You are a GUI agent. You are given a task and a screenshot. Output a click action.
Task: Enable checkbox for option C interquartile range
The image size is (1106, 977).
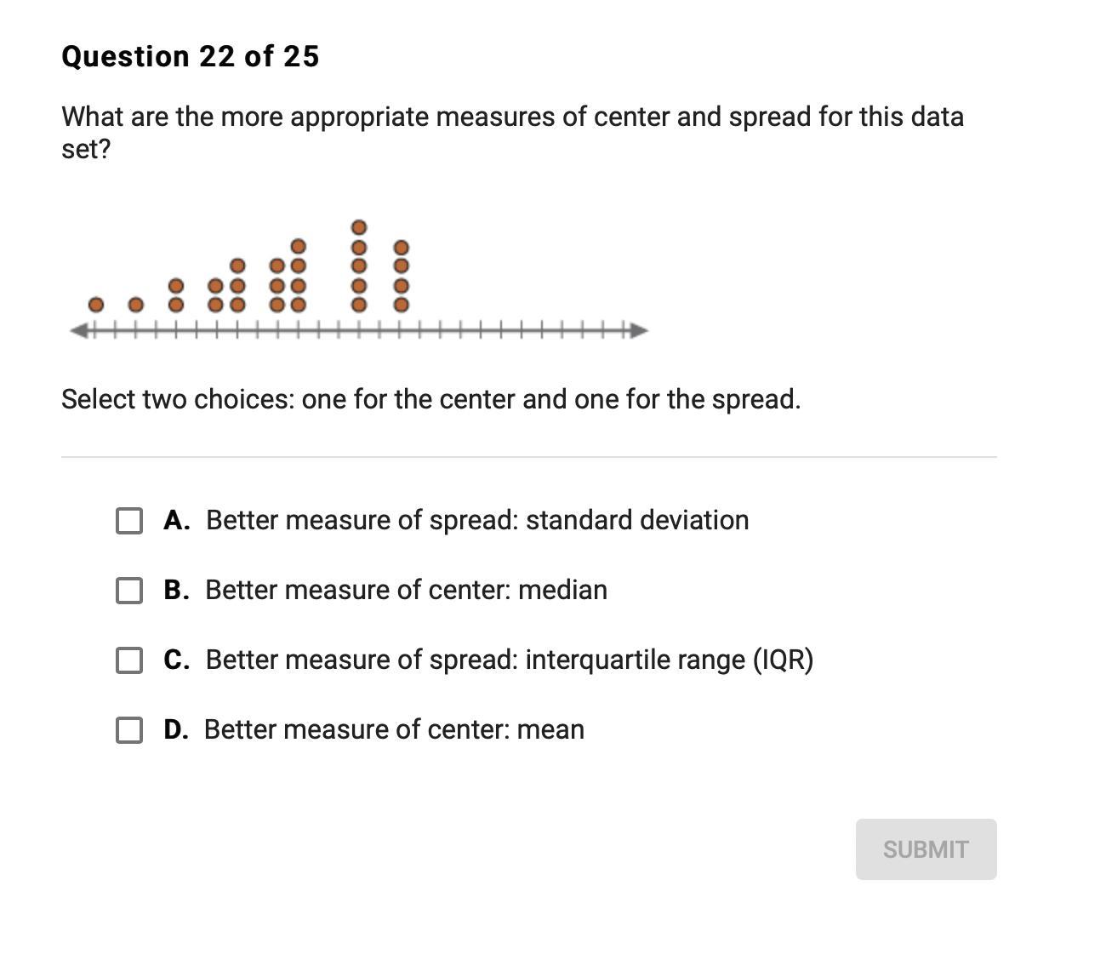coord(129,660)
